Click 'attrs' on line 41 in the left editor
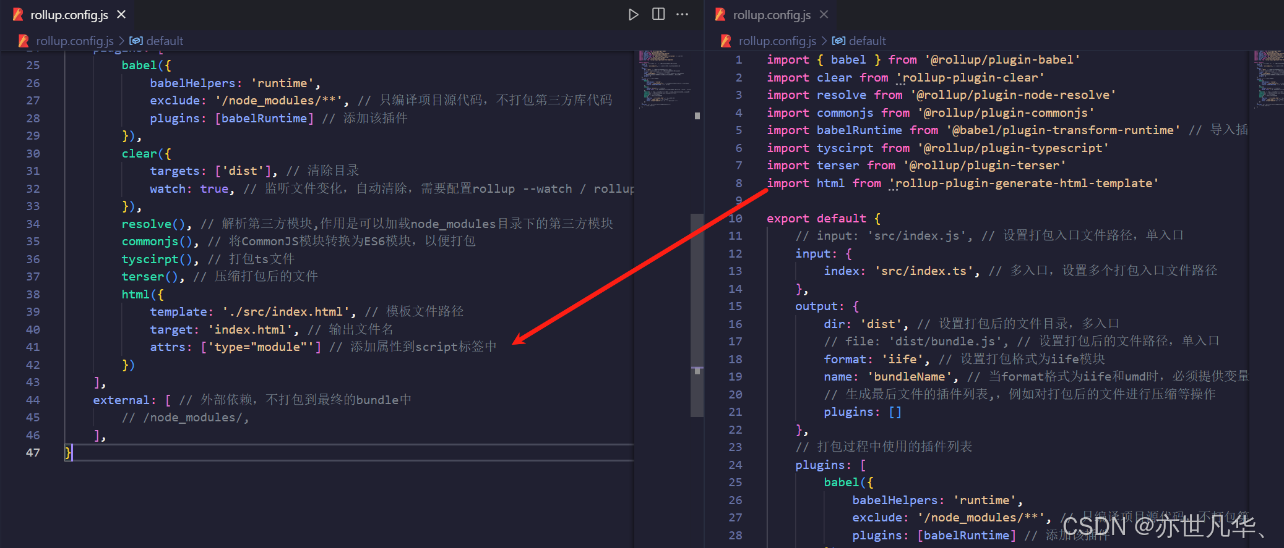 (168, 347)
